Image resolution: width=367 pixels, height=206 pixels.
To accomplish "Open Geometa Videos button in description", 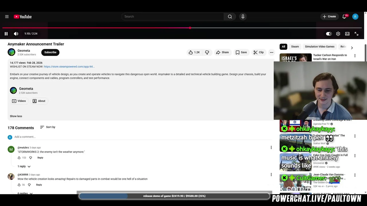I will point(19,101).
